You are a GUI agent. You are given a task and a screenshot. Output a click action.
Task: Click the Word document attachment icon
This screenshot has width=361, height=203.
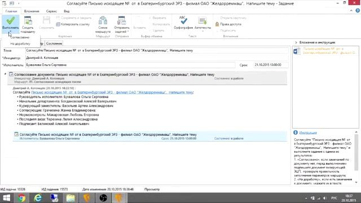297,51
